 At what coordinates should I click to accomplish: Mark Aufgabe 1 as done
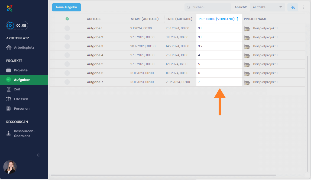67,28
